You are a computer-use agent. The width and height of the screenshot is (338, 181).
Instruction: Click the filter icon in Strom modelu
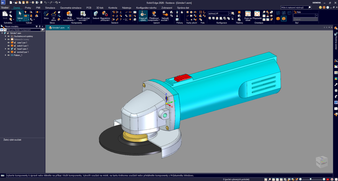2,29
